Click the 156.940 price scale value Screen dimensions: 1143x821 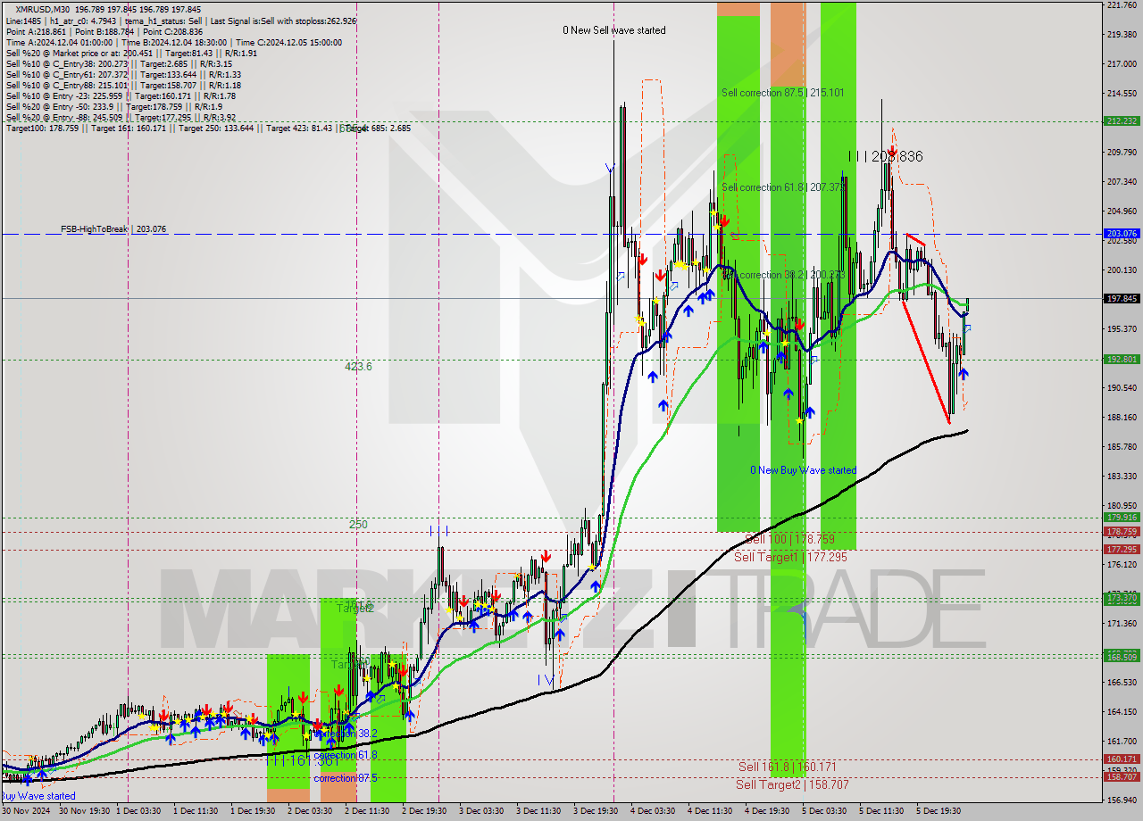click(x=1122, y=800)
